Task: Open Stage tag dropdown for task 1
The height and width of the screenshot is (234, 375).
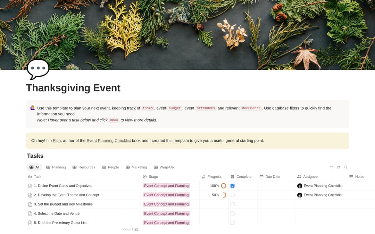Action: pos(166,186)
